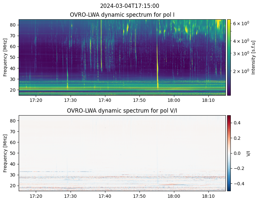Click the 0.0 tick on the V/I colorbar
259x202 pixels.
(237, 153)
